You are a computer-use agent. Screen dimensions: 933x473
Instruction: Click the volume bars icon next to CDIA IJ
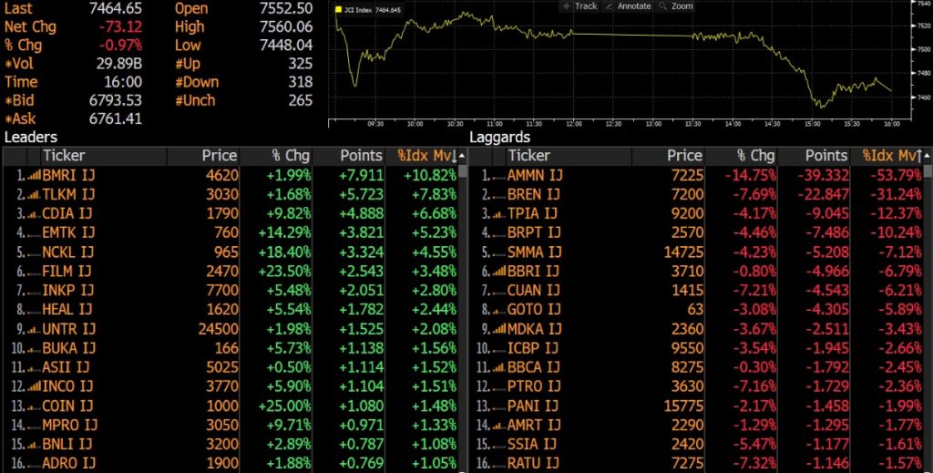click(35, 213)
